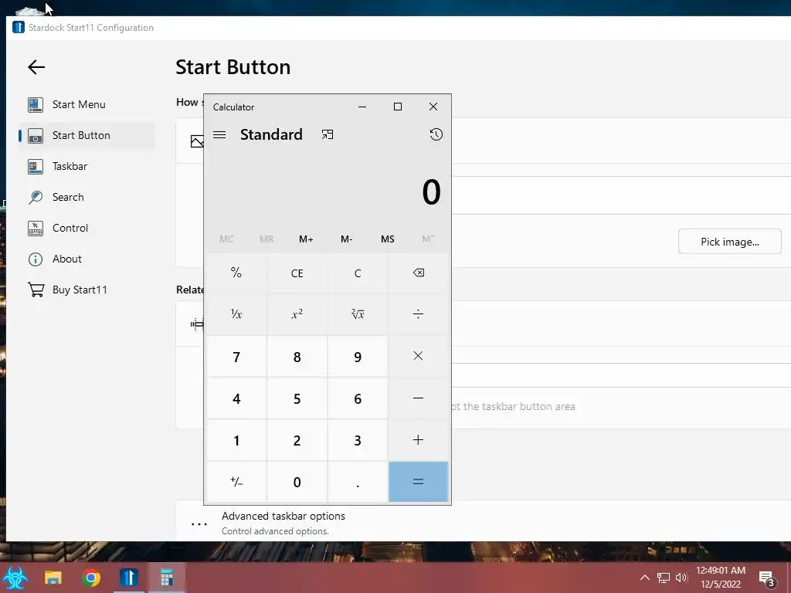Open volume control tray icon

(681, 578)
